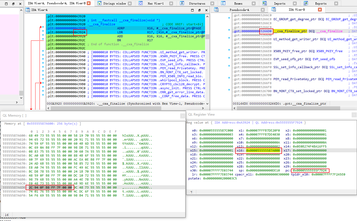This screenshot has height=221, width=357.
Task: Close the Strings window tab
Action: [130, 3]
